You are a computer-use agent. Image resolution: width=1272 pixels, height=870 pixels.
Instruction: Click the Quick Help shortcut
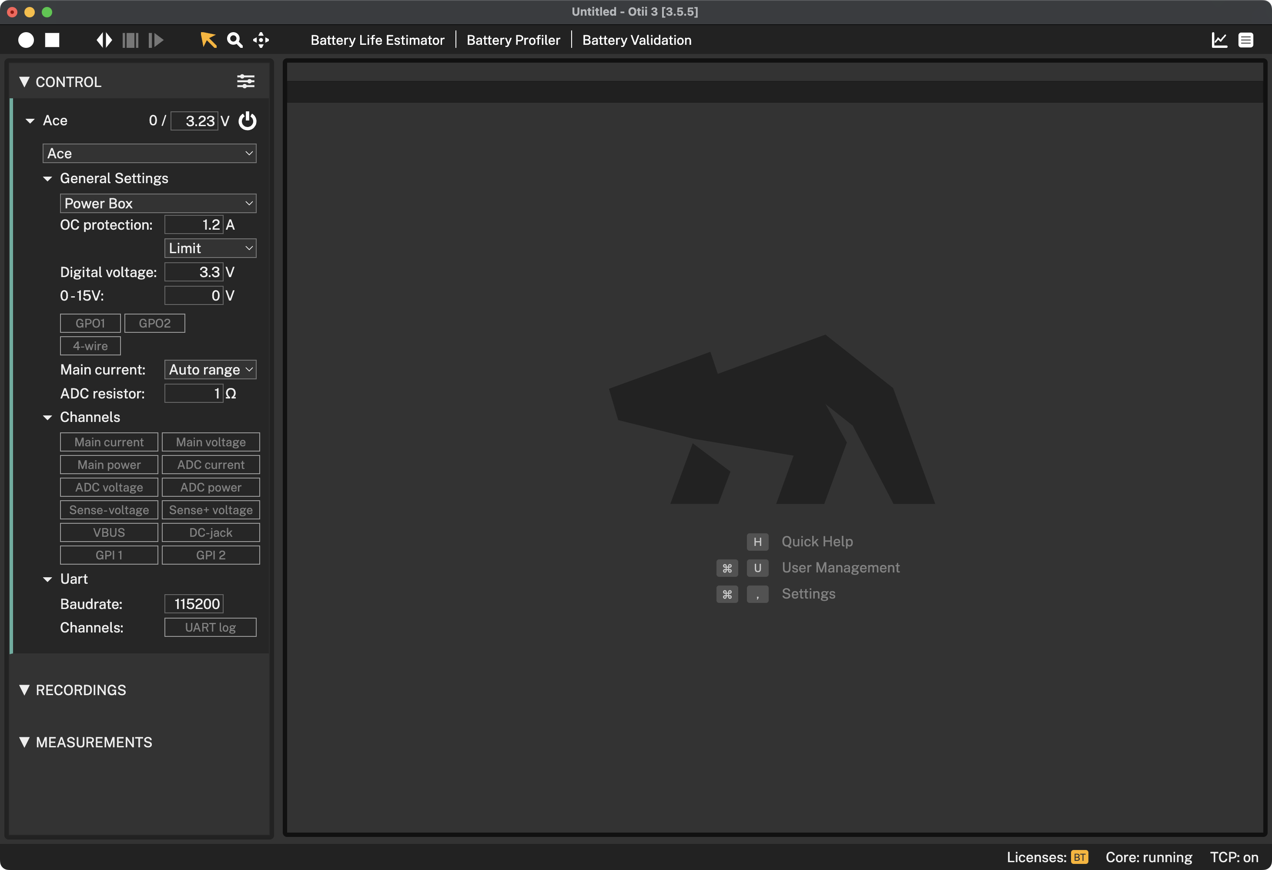click(x=817, y=541)
